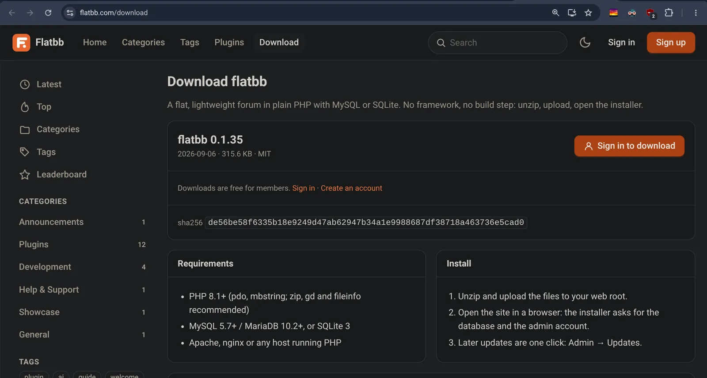
Task: Click the sha256 checksum value
Action: click(x=366, y=223)
